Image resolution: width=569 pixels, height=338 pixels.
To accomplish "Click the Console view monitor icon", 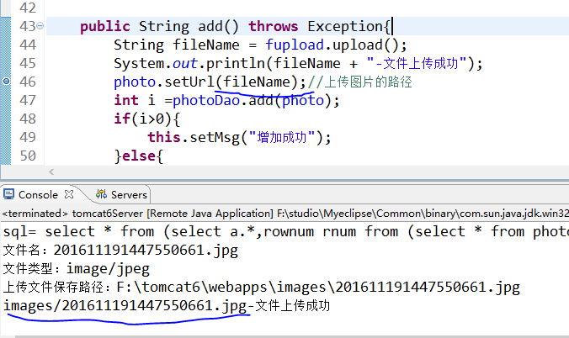I will [x=8, y=194].
